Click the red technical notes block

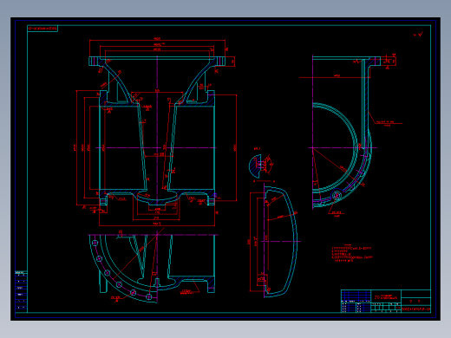coord(352,254)
